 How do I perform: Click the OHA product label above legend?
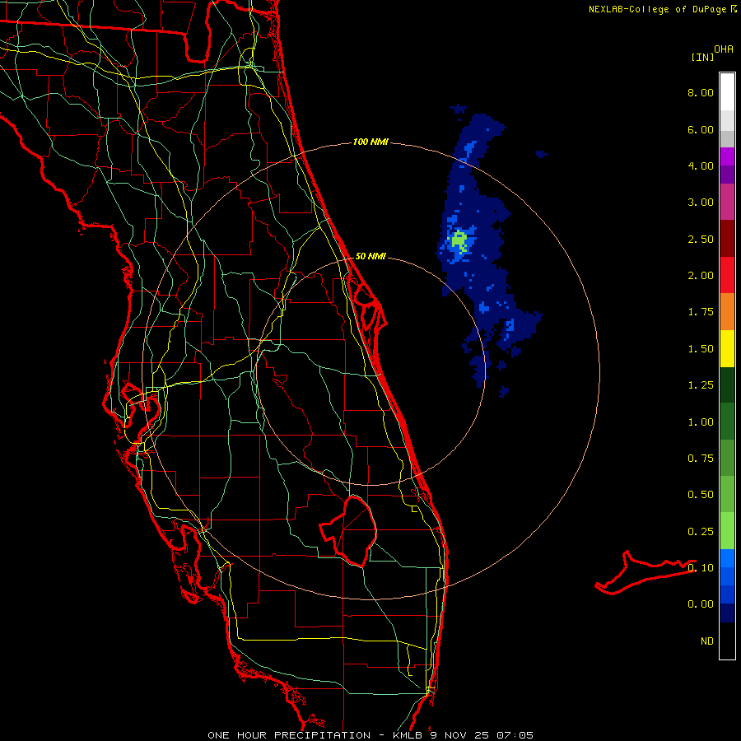(x=724, y=49)
